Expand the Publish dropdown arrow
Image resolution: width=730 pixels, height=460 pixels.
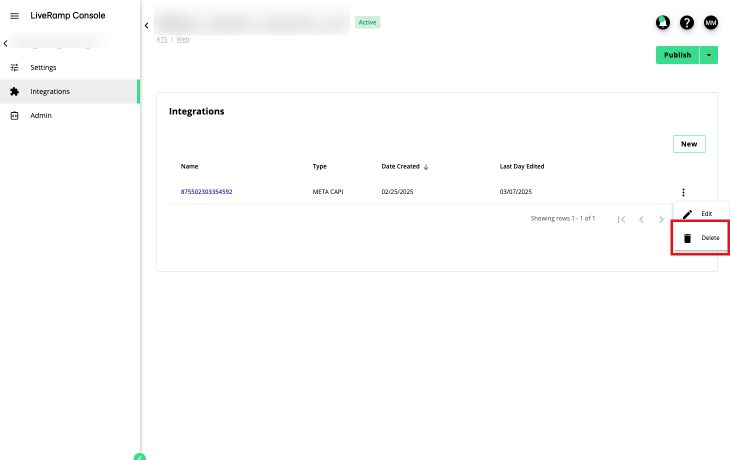pyautogui.click(x=708, y=55)
